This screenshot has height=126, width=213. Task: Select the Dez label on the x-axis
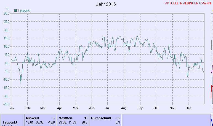pyautogui.click(x=188, y=108)
